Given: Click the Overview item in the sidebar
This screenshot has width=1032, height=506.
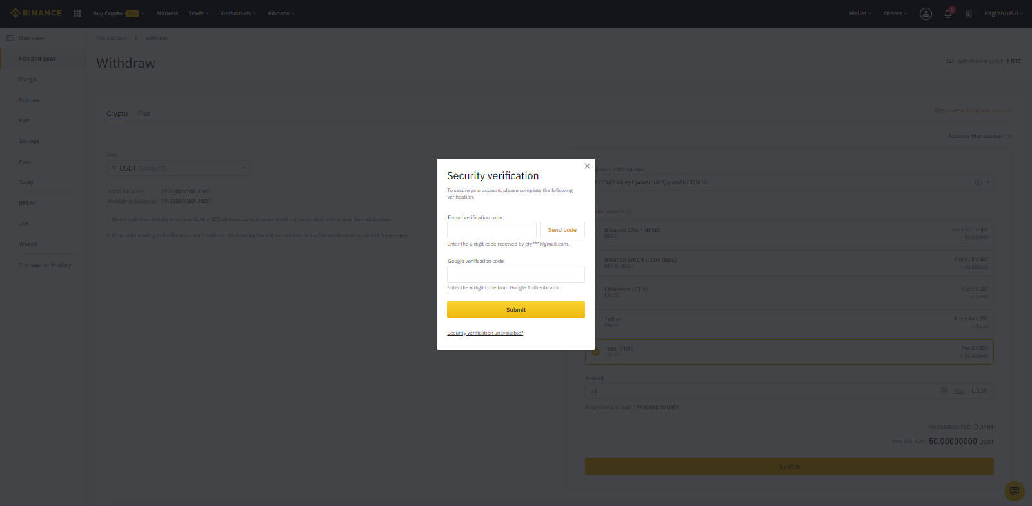Looking at the screenshot, I should click(31, 38).
